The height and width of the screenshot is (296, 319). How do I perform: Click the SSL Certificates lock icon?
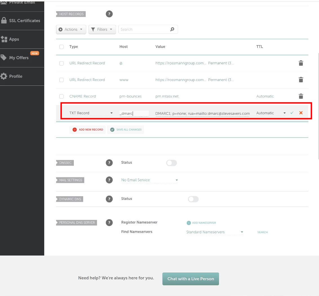(4, 20)
